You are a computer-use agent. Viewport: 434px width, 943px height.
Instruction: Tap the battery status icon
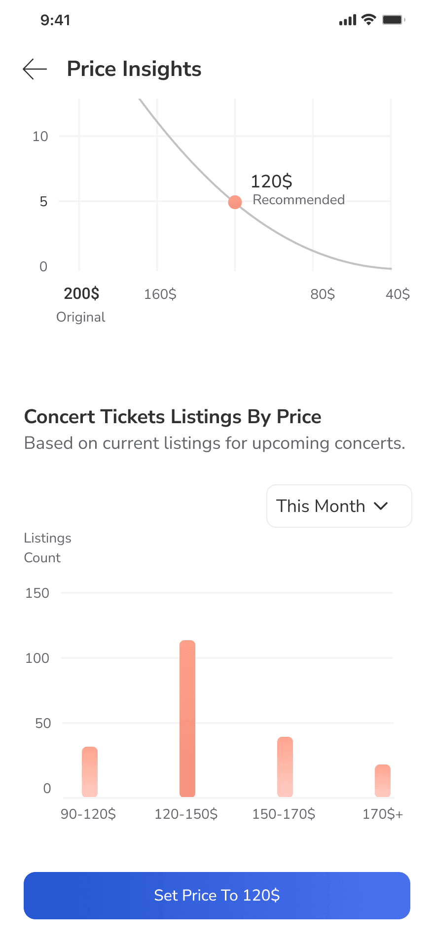394,20
